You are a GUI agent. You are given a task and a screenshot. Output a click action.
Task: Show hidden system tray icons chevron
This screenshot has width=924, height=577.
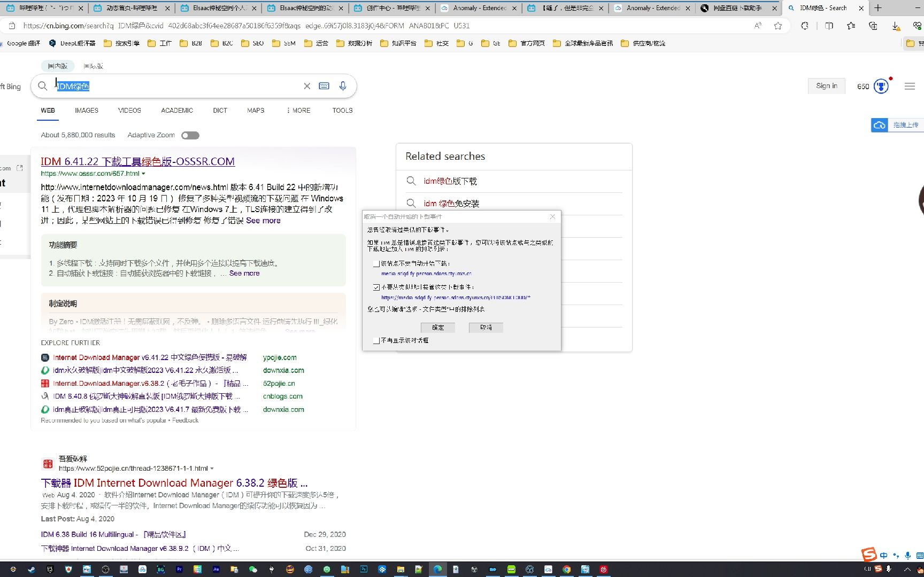pyautogui.click(x=907, y=570)
